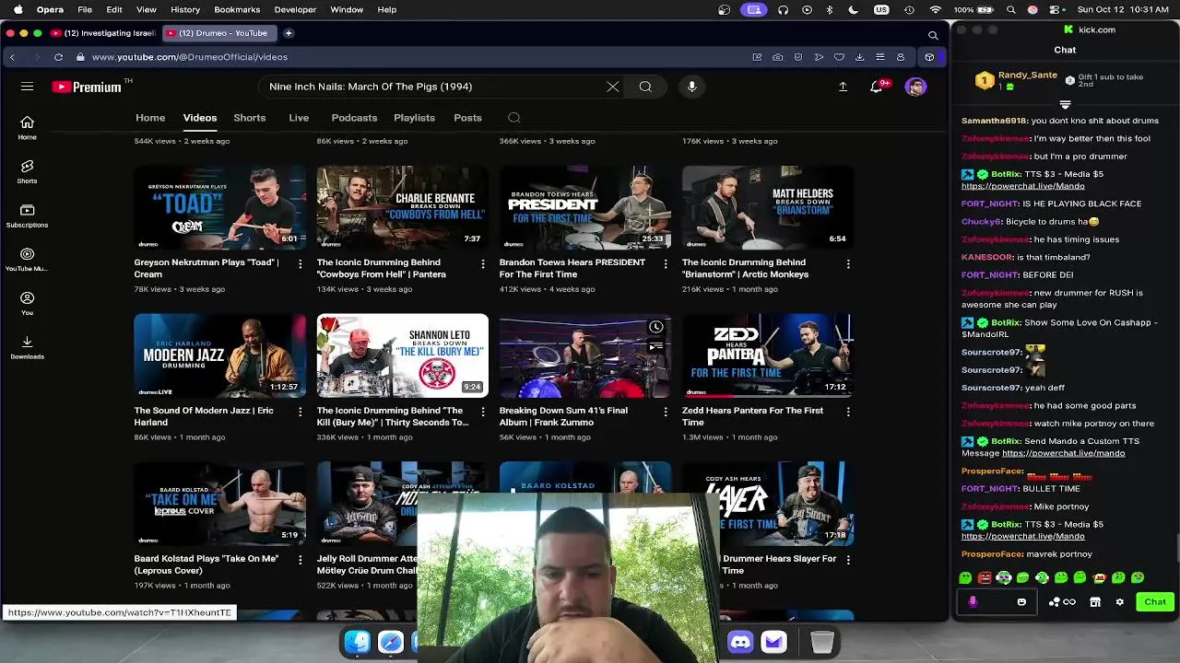Open Shorts in YouTube left sidebar
The width and height of the screenshot is (1180, 663).
tap(27, 172)
